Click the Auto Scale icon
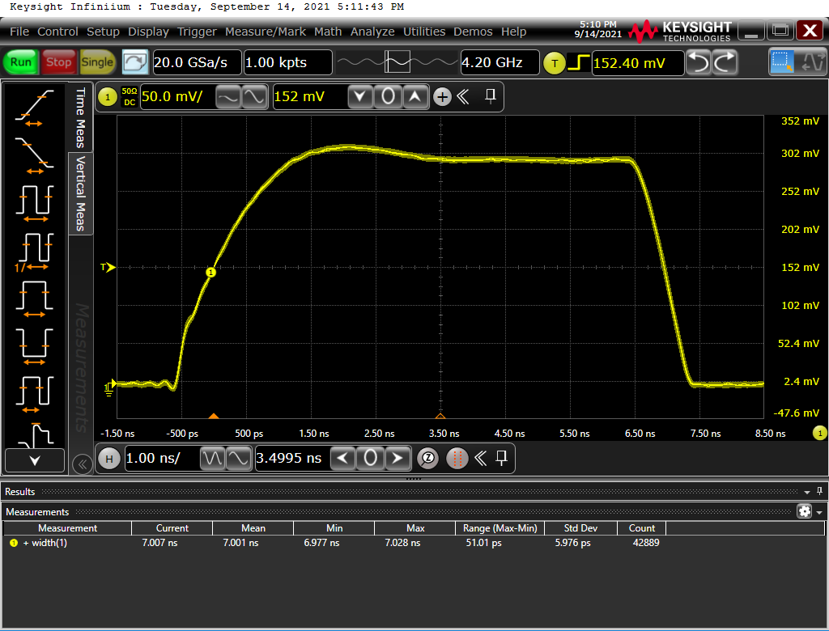This screenshot has height=631, width=829. (136, 62)
